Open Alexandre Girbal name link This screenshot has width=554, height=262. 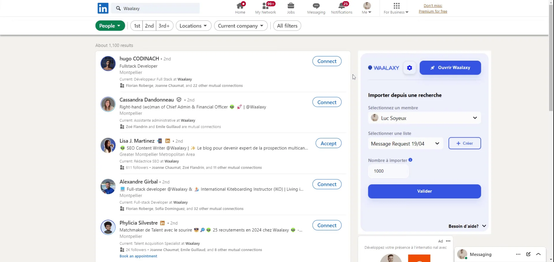click(x=138, y=182)
